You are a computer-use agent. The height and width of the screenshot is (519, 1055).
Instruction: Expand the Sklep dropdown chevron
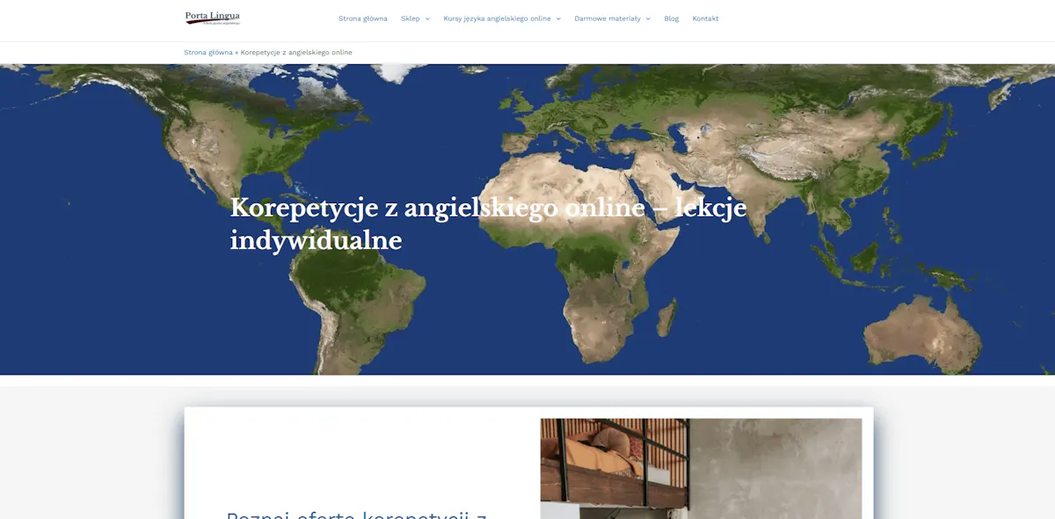click(x=427, y=18)
